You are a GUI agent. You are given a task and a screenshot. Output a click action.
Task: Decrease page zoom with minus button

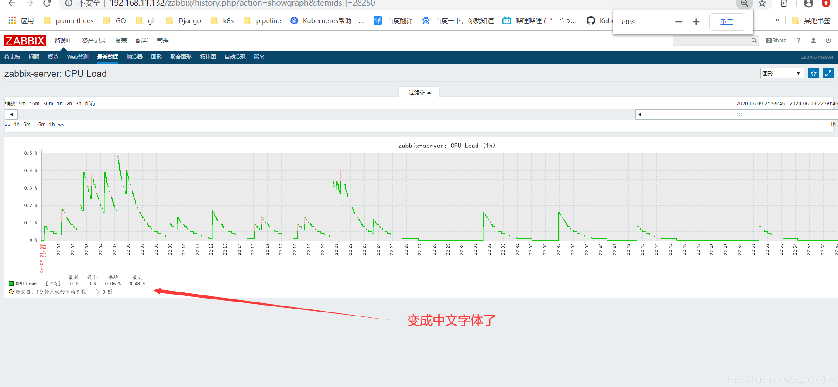678,22
